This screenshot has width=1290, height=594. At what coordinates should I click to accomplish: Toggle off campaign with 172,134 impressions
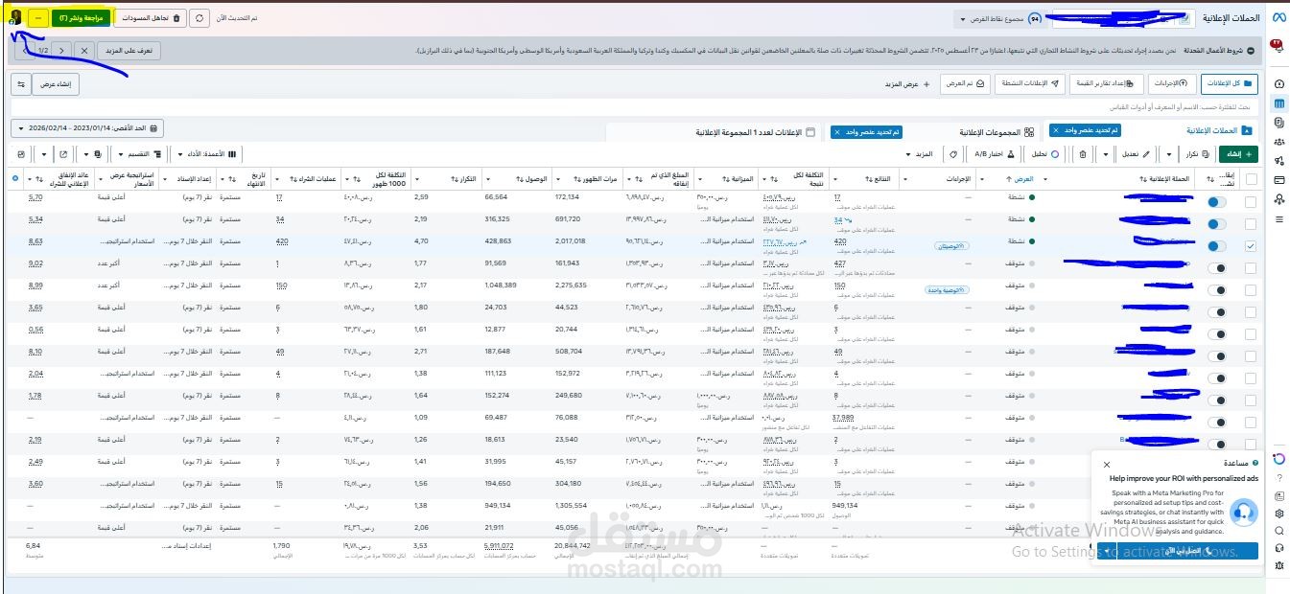pos(1216,202)
